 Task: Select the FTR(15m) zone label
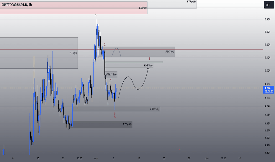[111, 75]
